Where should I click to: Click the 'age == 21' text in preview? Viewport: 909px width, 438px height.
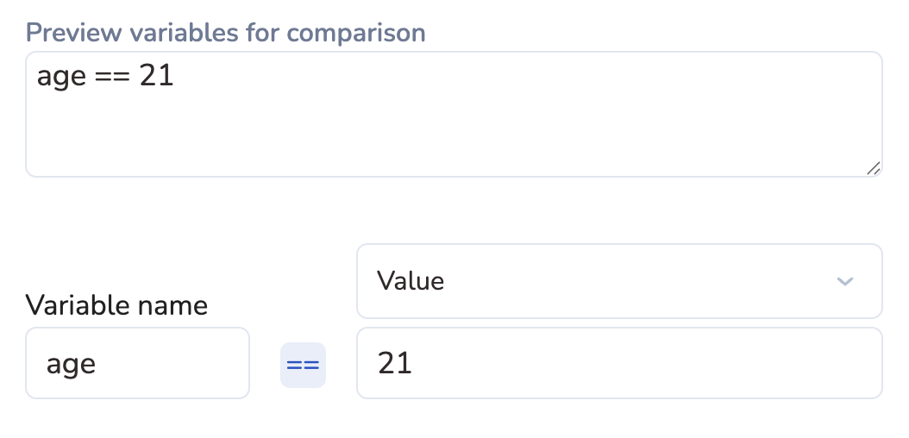point(105,76)
